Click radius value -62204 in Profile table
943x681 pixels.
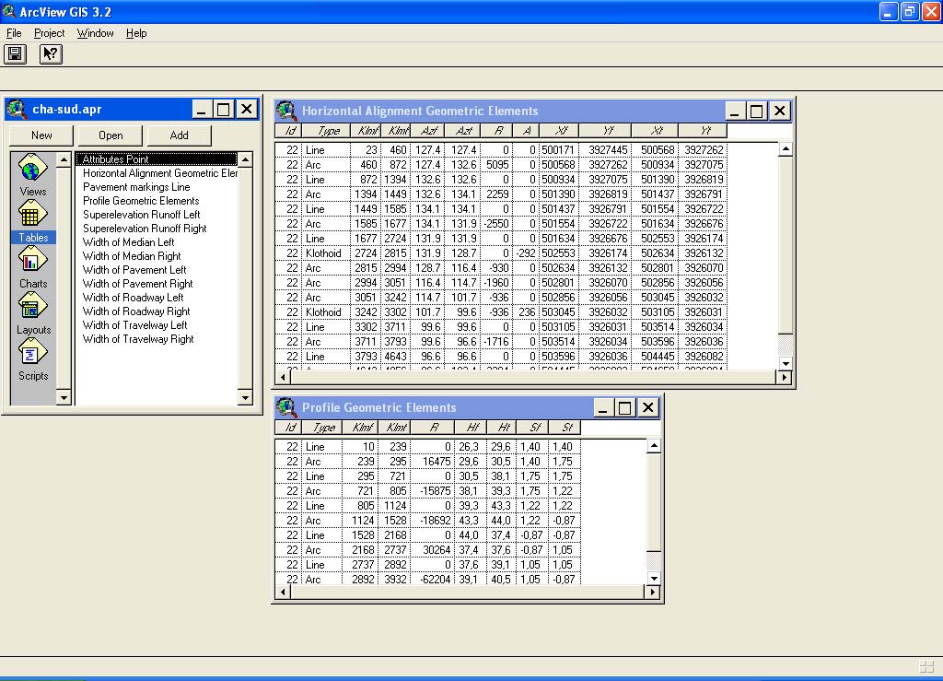click(434, 580)
